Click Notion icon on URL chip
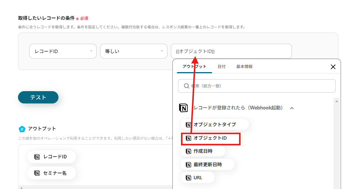The width and height of the screenshot is (347, 189). click(x=188, y=178)
